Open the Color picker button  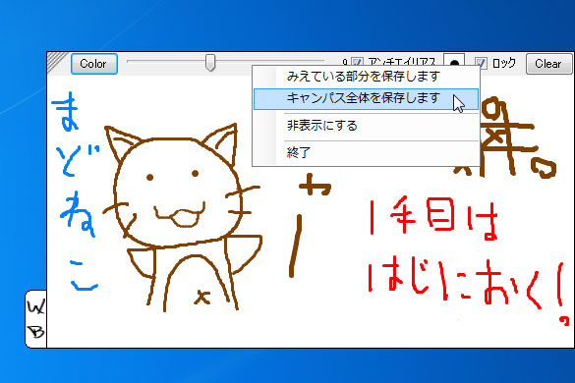point(94,64)
